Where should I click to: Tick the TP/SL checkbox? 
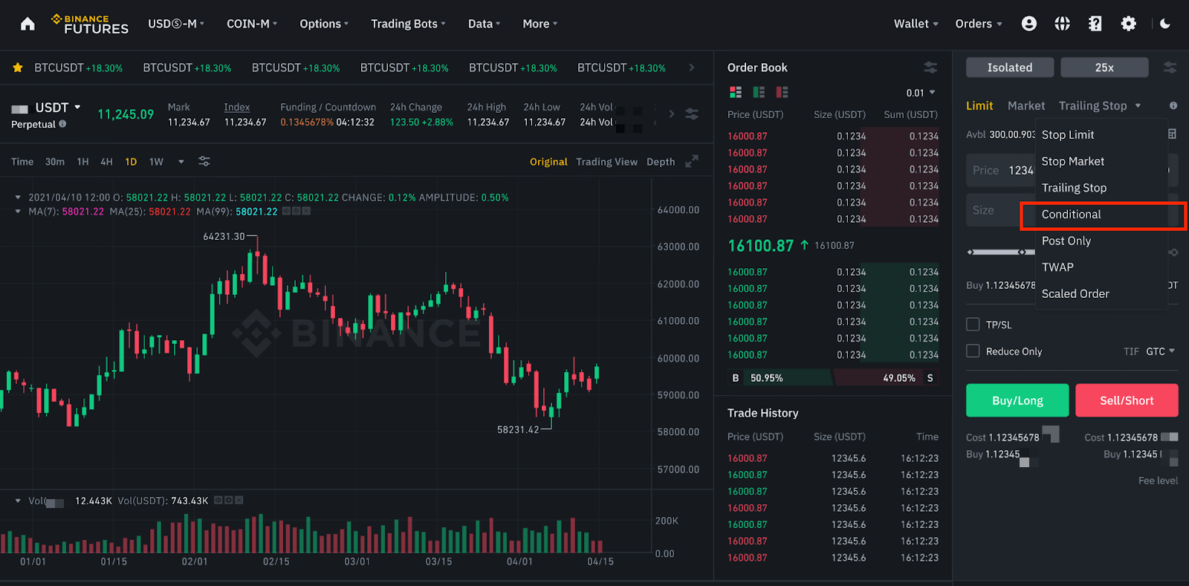(973, 325)
